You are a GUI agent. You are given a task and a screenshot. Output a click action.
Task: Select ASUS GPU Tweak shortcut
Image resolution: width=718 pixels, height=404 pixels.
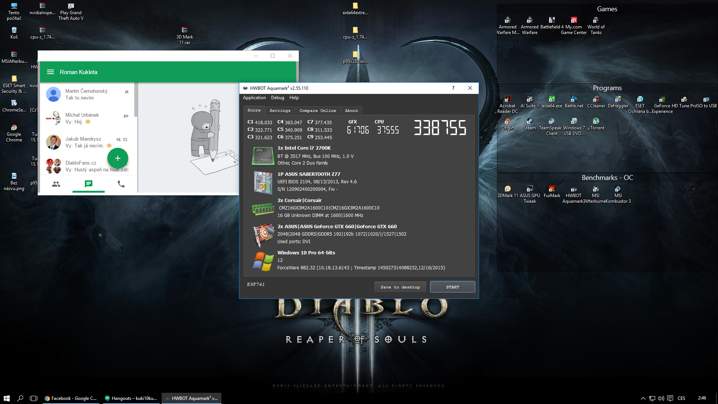click(530, 195)
